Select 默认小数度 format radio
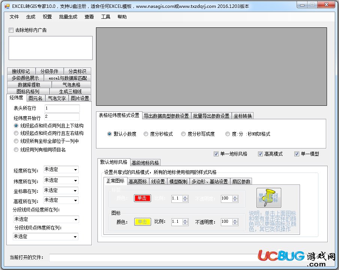The height and width of the screenshot is (270, 339). [109, 134]
